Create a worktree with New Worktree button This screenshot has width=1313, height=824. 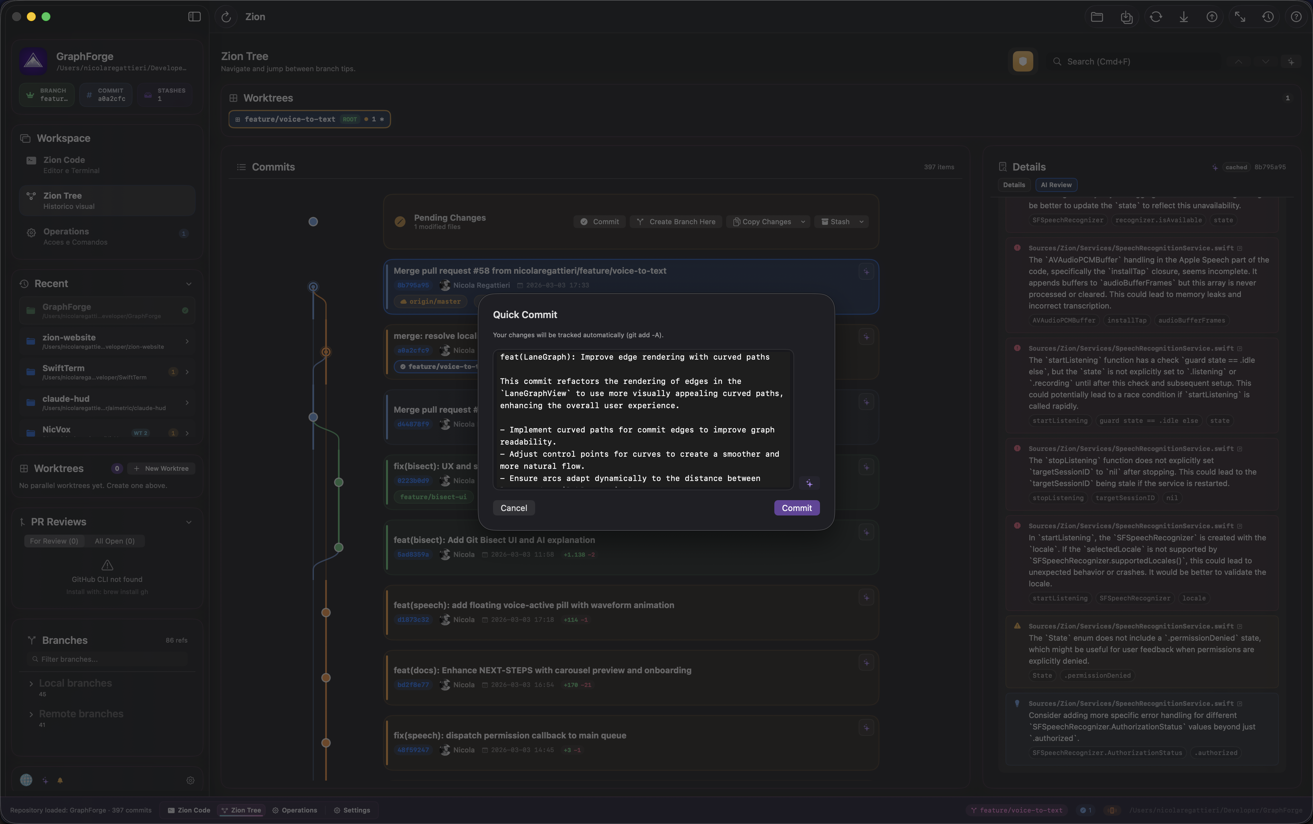click(x=161, y=468)
